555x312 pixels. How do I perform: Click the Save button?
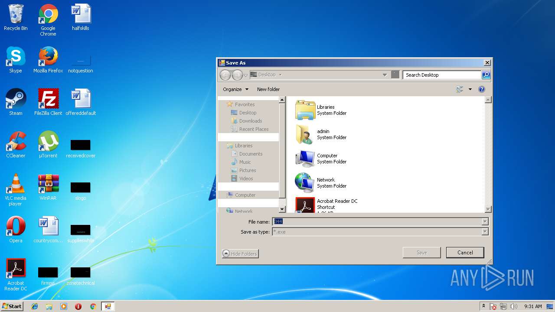pyautogui.click(x=421, y=253)
